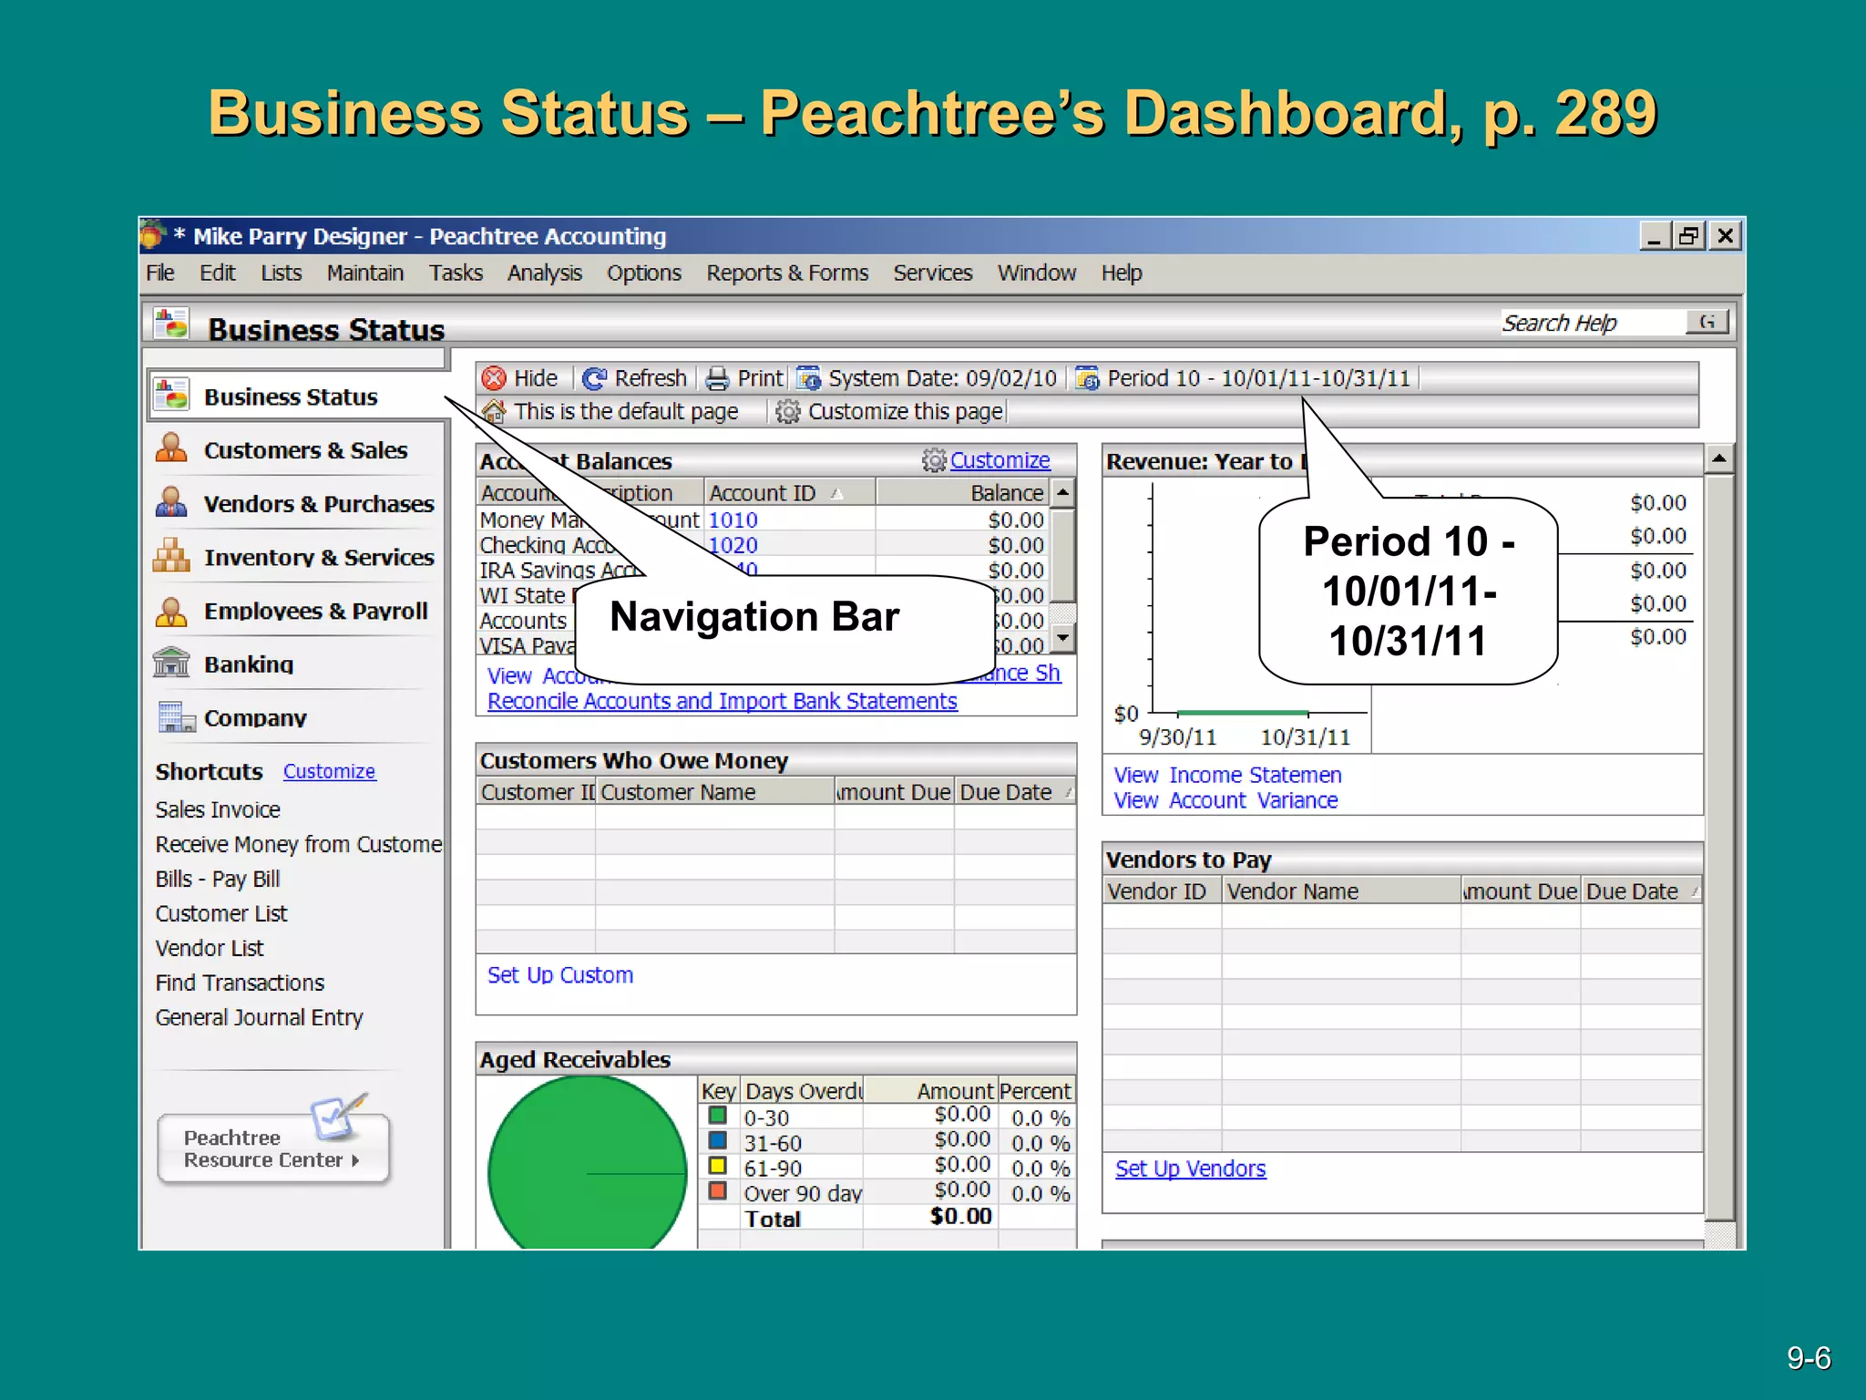Click red Over 90 days key swatch
Screen dimensions: 1866x1400
pos(718,1190)
